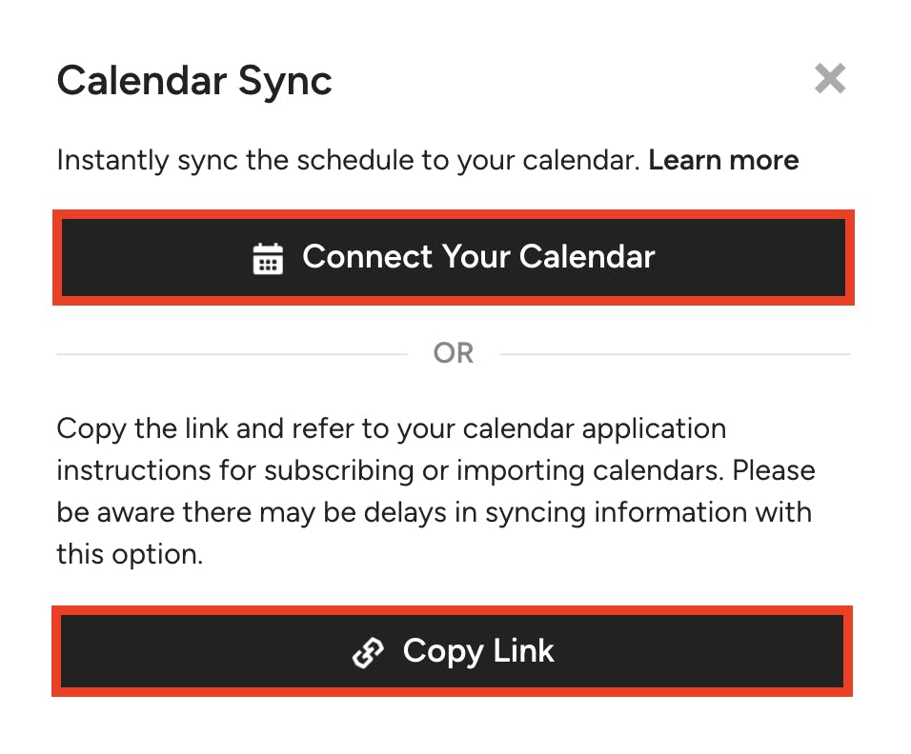Click the Connect Your Calendar button
This screenshot has height=754, width=911.
click(454, 257)
